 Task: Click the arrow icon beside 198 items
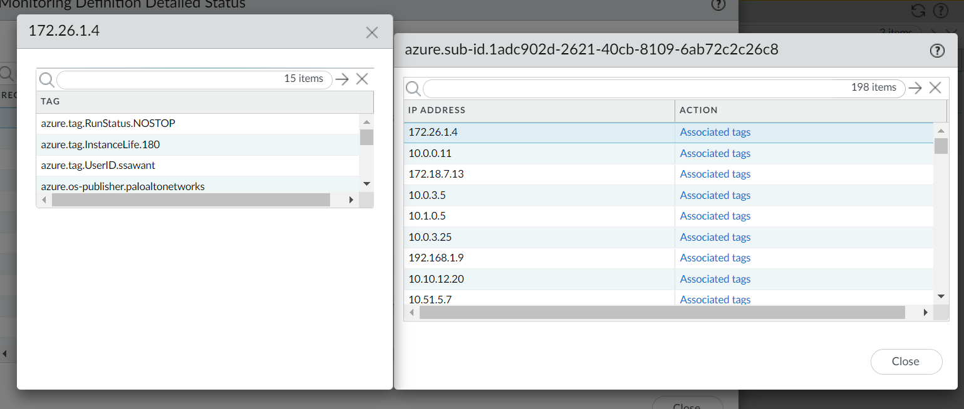pos(915,88)
